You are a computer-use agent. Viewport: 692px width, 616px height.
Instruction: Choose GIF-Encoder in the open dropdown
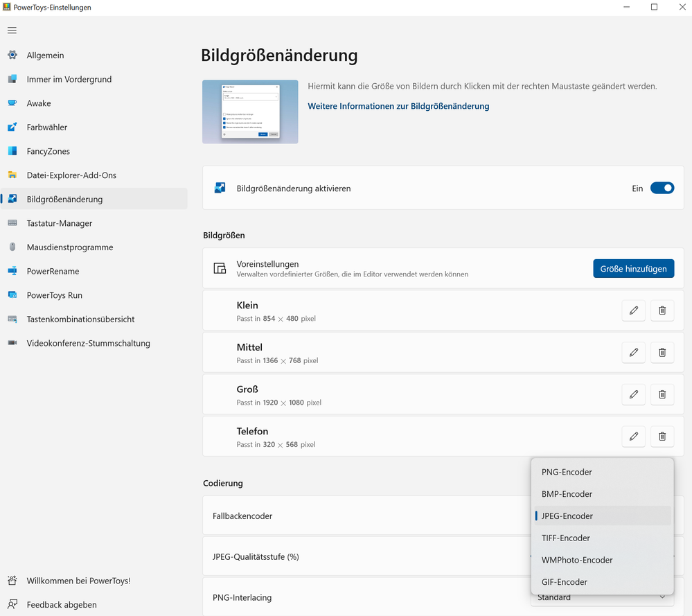click(564, 582)
